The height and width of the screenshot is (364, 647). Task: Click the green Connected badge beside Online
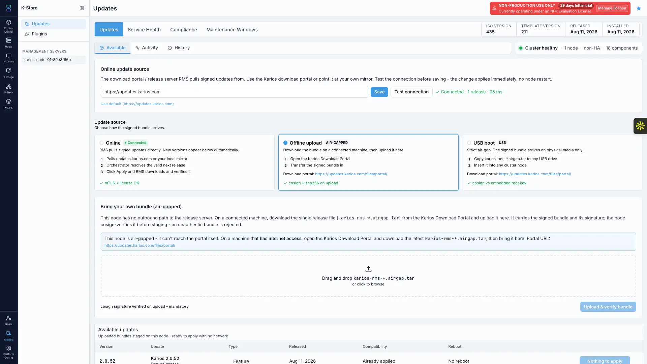[135, 143]
